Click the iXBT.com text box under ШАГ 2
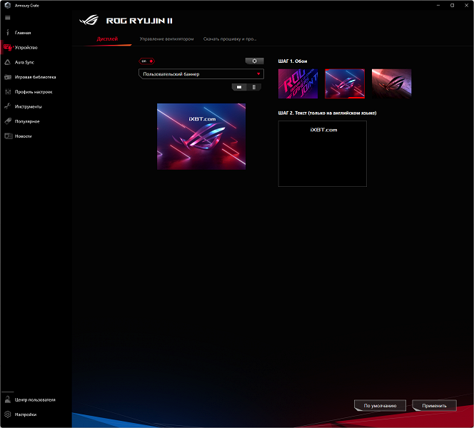This screenshot has height=428, width=474. [x=322, y=154]
